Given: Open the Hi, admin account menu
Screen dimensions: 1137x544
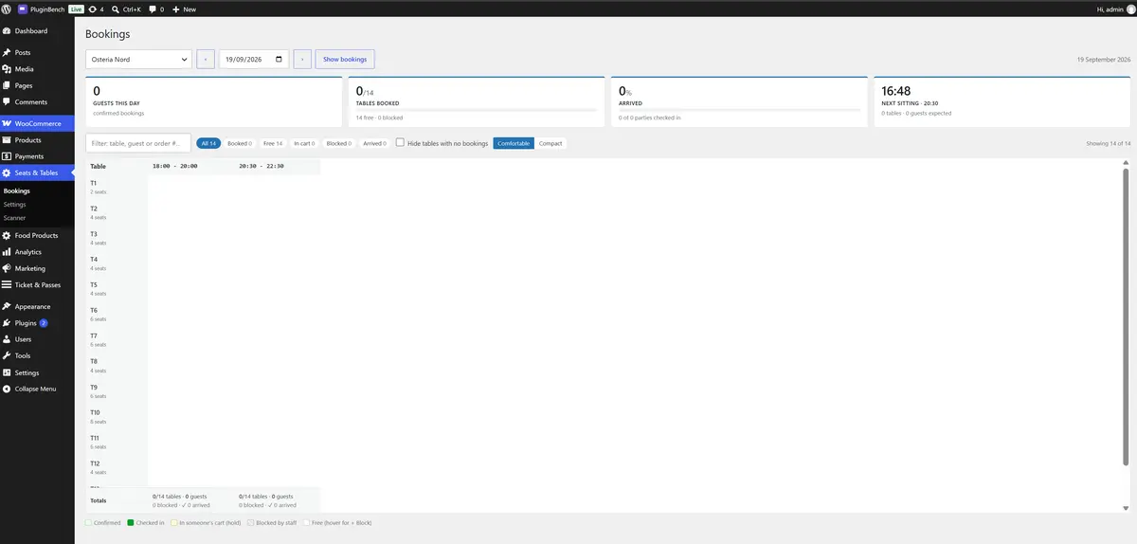Looking at the screenshot, I should click(1114, 9).
